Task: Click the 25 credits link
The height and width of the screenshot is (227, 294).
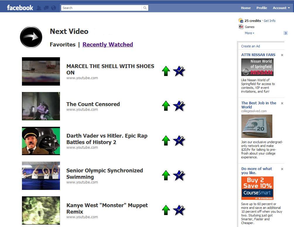Action: click(x=252, y=21)
